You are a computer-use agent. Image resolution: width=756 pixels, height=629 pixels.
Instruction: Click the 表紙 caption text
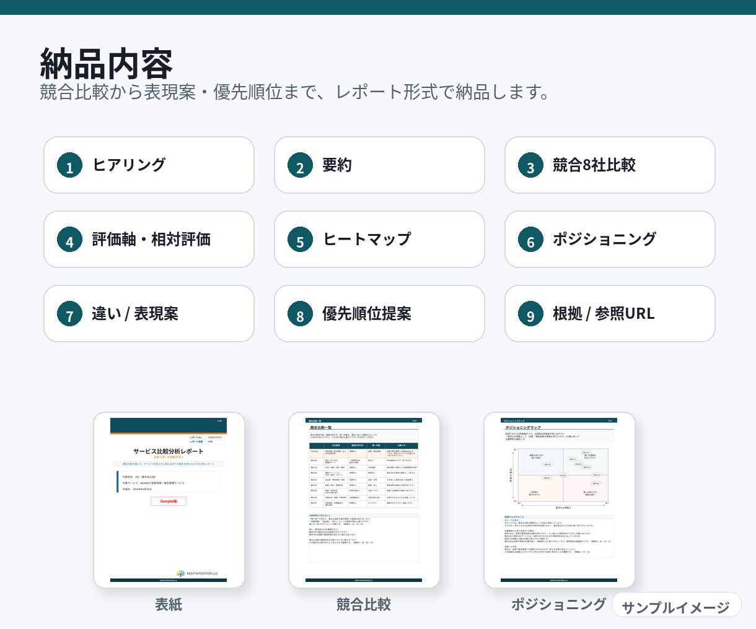click(169, 604)
